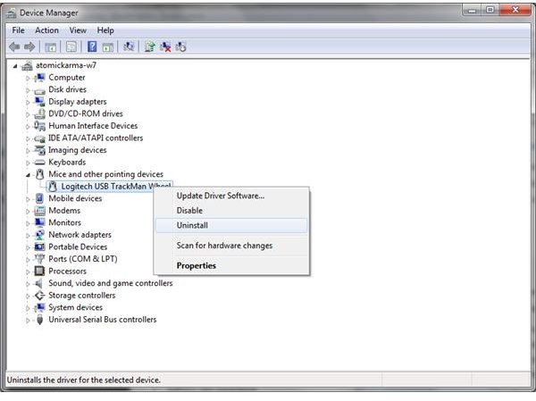Click the Computer category icon
The image size is (536, 401).
[x=39, y=78]
